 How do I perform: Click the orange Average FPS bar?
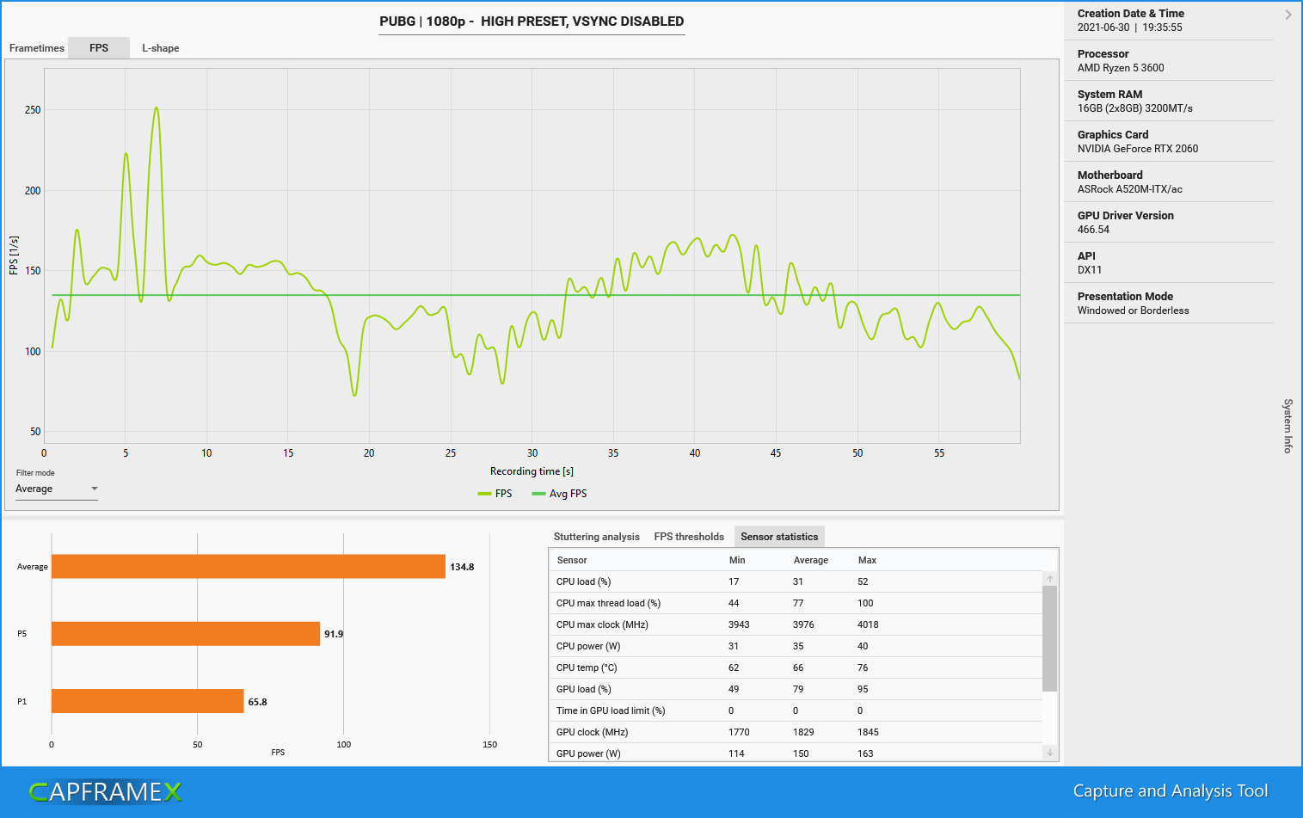tap(249, 567)
